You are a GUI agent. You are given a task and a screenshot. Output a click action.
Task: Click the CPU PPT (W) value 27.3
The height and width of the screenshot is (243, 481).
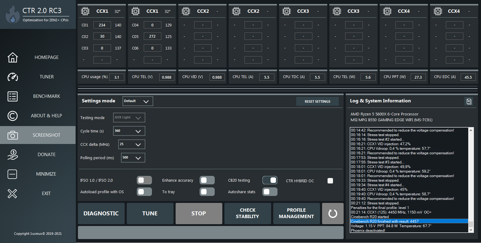click(418, 77)
